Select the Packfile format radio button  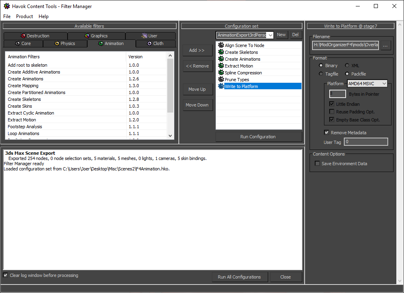pos(347,74)
